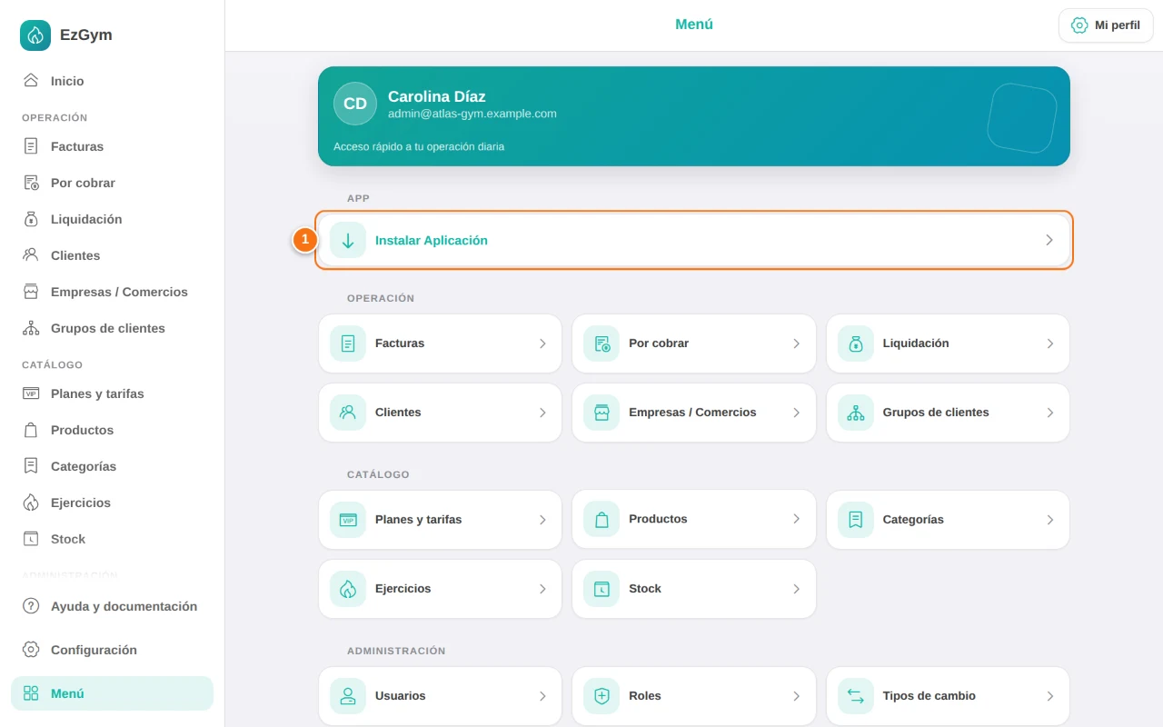Screen dimensions: 1163x727
Task: Click the Inicio house icon in sidebar
Action: (31, 81)
